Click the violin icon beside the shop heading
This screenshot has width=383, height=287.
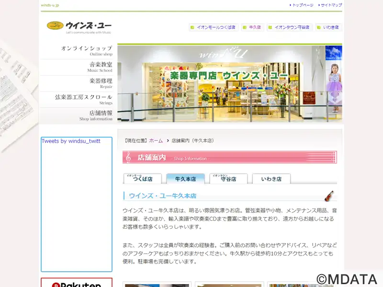[329, 196]
